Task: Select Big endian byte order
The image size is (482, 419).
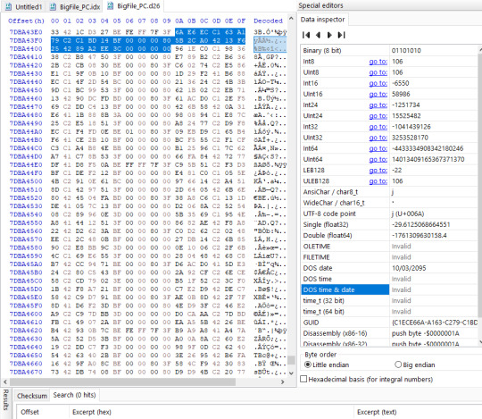Action: click(415, 365)
